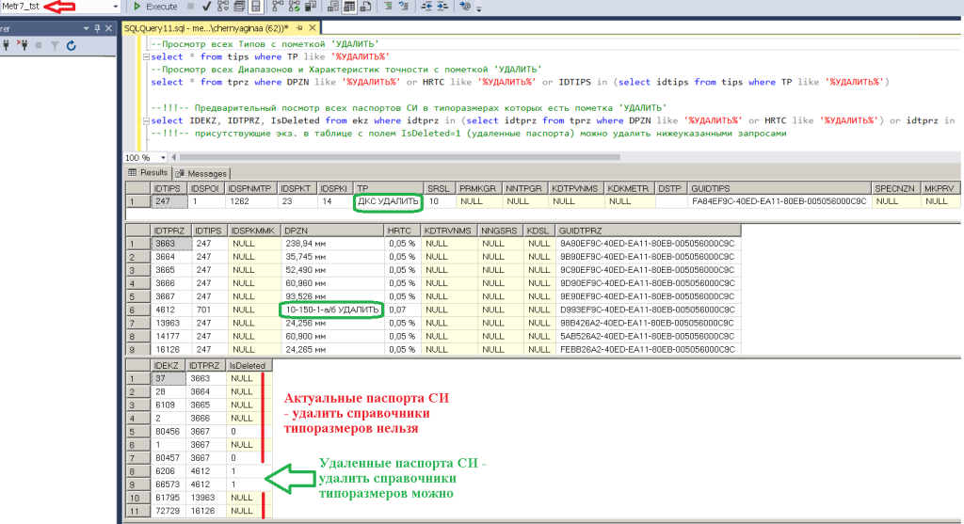The image size is (964, 524).
Task: Comment out the selected lines
Action: click(388, 7)
